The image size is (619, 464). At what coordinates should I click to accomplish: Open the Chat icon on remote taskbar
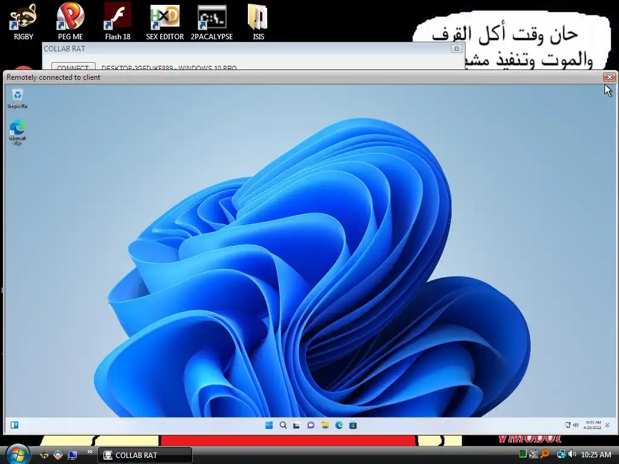pyautogui.click(x=311, y=425)
